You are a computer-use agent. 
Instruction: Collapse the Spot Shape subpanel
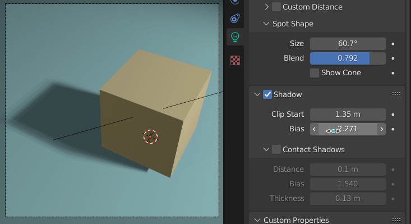[266, 24]
